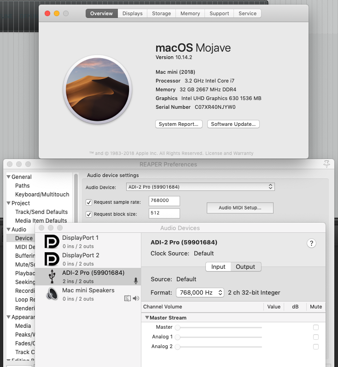Click the Analog 1 volume slider

click(219, 337)
